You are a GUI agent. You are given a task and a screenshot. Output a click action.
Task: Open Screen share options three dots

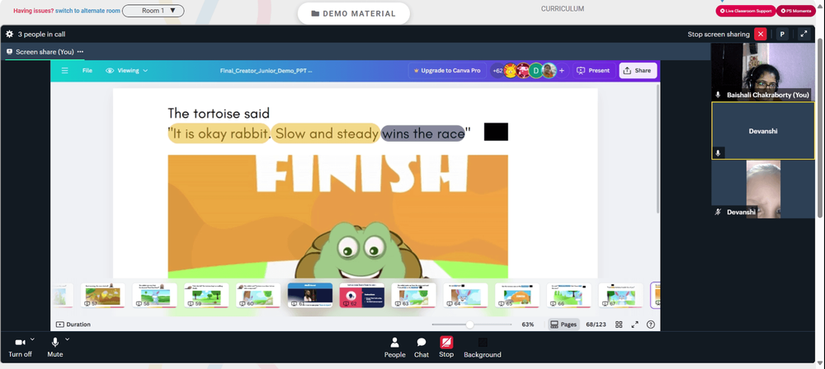(x=80, y=52)
